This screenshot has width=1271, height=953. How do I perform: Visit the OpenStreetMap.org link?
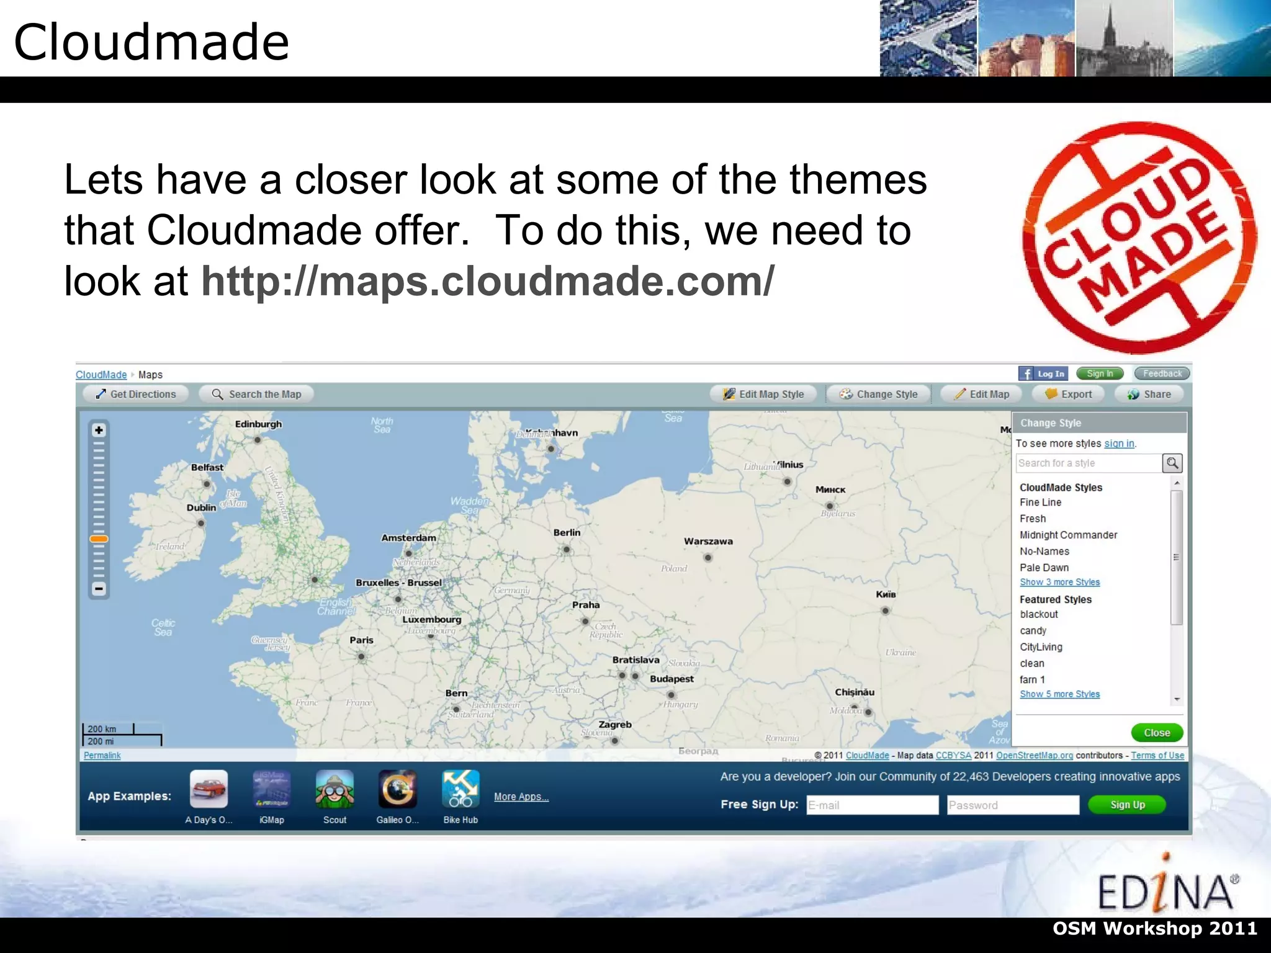[x=1035, y=756]
